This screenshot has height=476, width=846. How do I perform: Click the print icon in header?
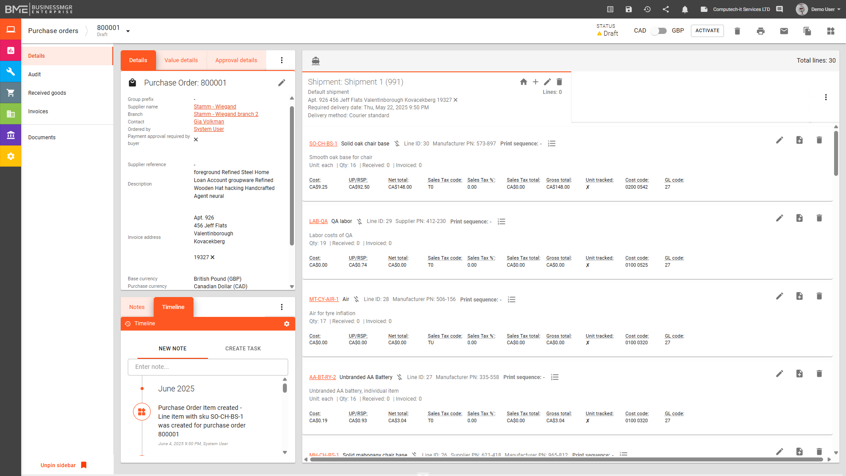761,31
